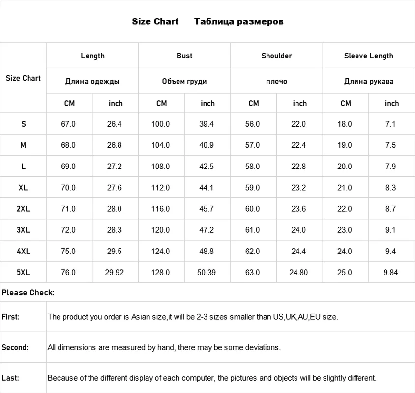The height and width of the screenshot is (393, 415).
Task: Click the плечо subheader cell
Action: point(276,81)
